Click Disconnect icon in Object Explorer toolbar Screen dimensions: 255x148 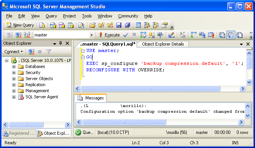coord(31,52)
